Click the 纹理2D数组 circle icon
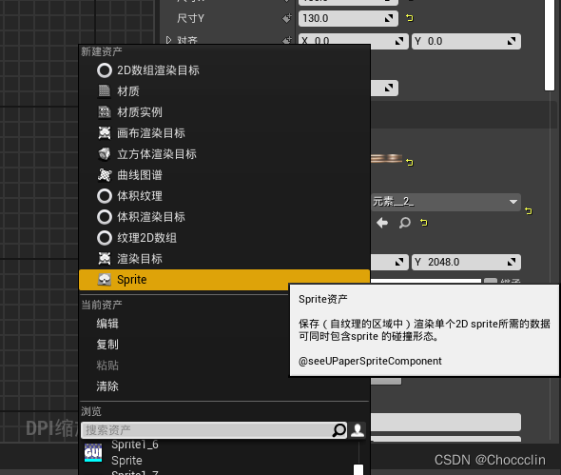Screen dimensions: 561x475 click(105, 238)
